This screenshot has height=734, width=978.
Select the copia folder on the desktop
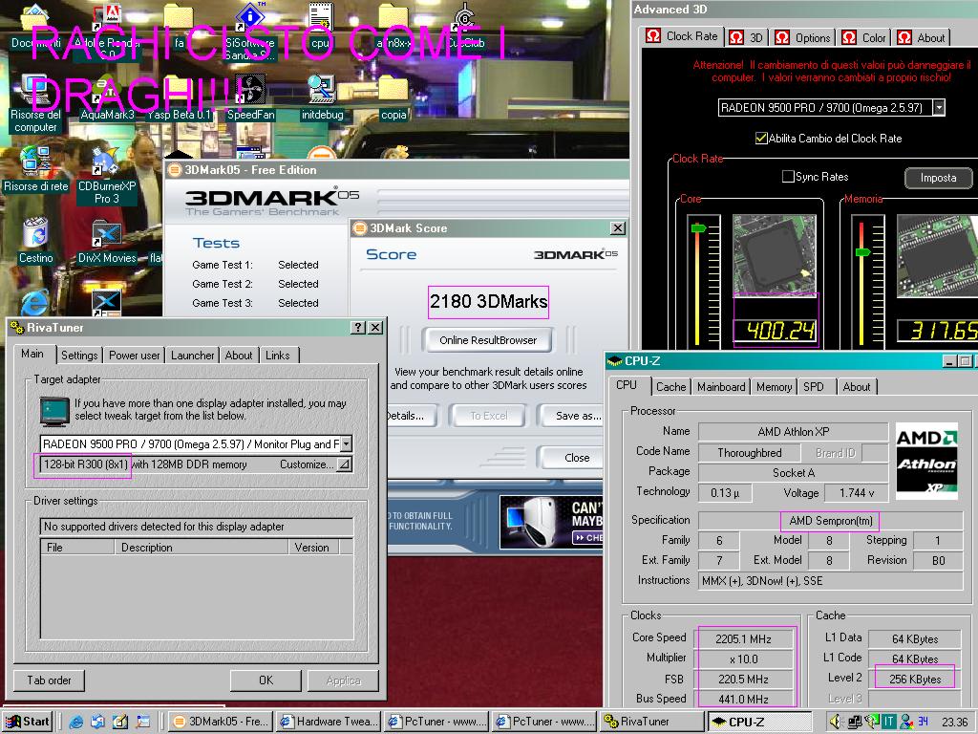tap(393, 98)
